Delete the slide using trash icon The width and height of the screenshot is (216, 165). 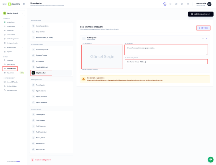click(203, 38)
